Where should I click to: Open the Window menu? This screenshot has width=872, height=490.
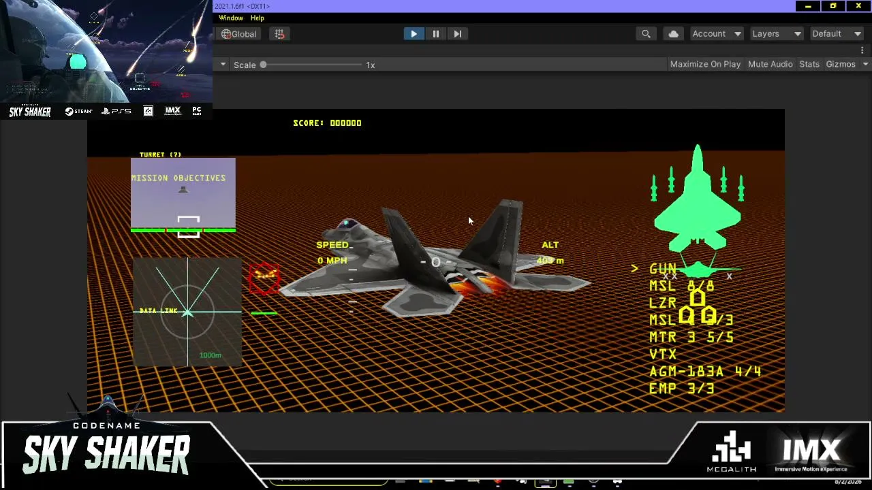click(x=231, y=18)
